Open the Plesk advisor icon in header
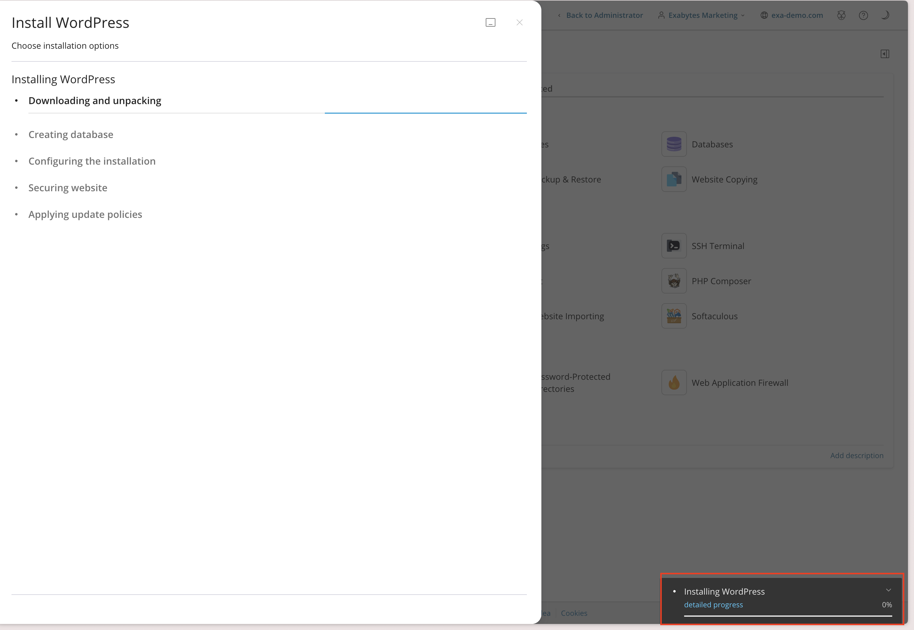Screen dimensions: 914x630 [x=841, y=15]
